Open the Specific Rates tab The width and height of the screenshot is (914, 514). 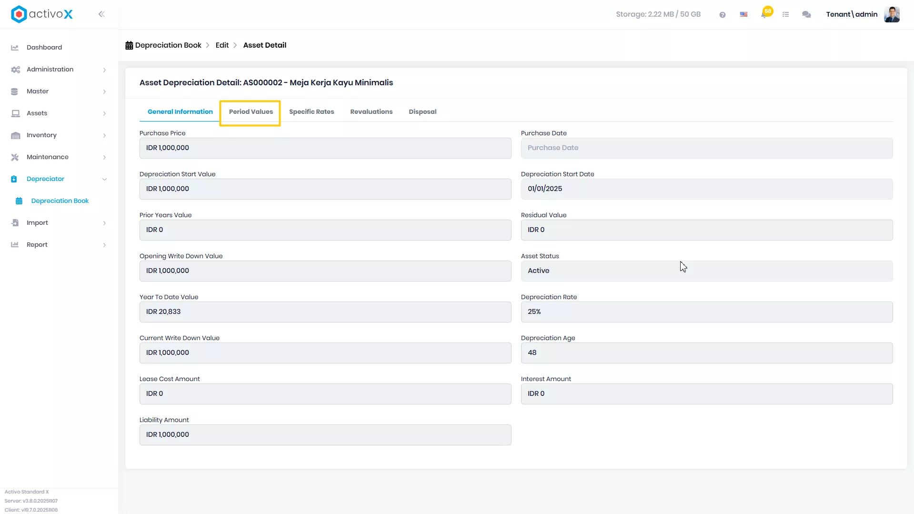point(311,112)
